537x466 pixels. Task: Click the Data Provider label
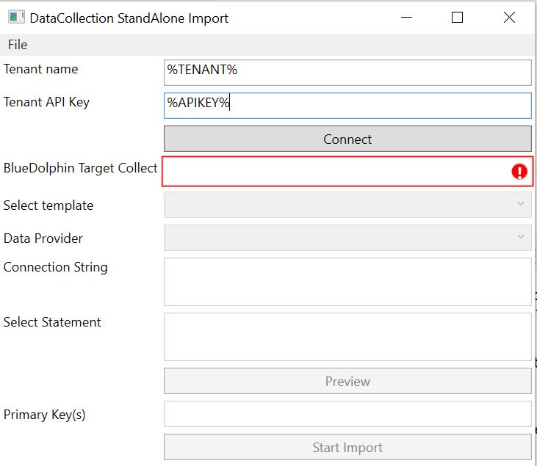point(43,239)
